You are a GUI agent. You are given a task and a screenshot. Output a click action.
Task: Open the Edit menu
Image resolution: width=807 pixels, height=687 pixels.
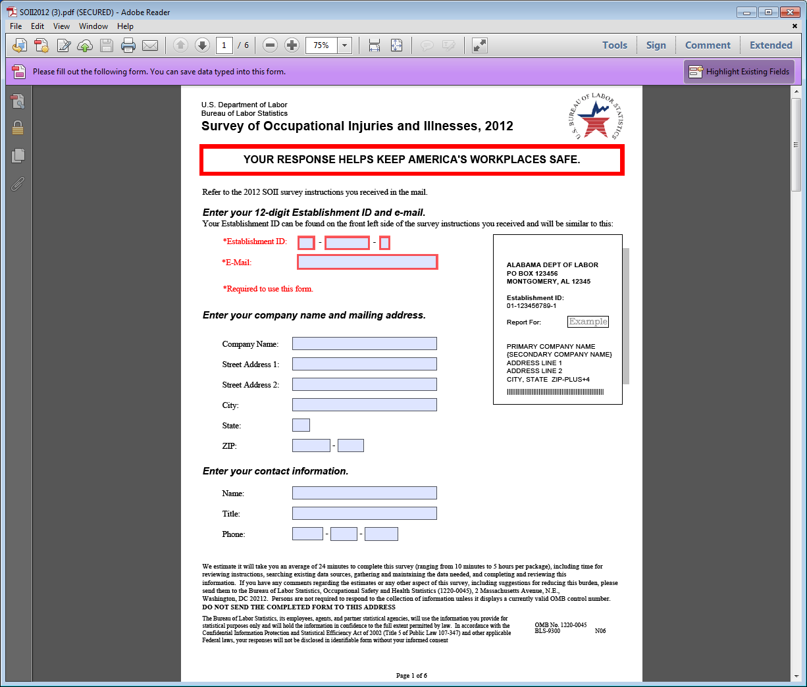(38, 26)
